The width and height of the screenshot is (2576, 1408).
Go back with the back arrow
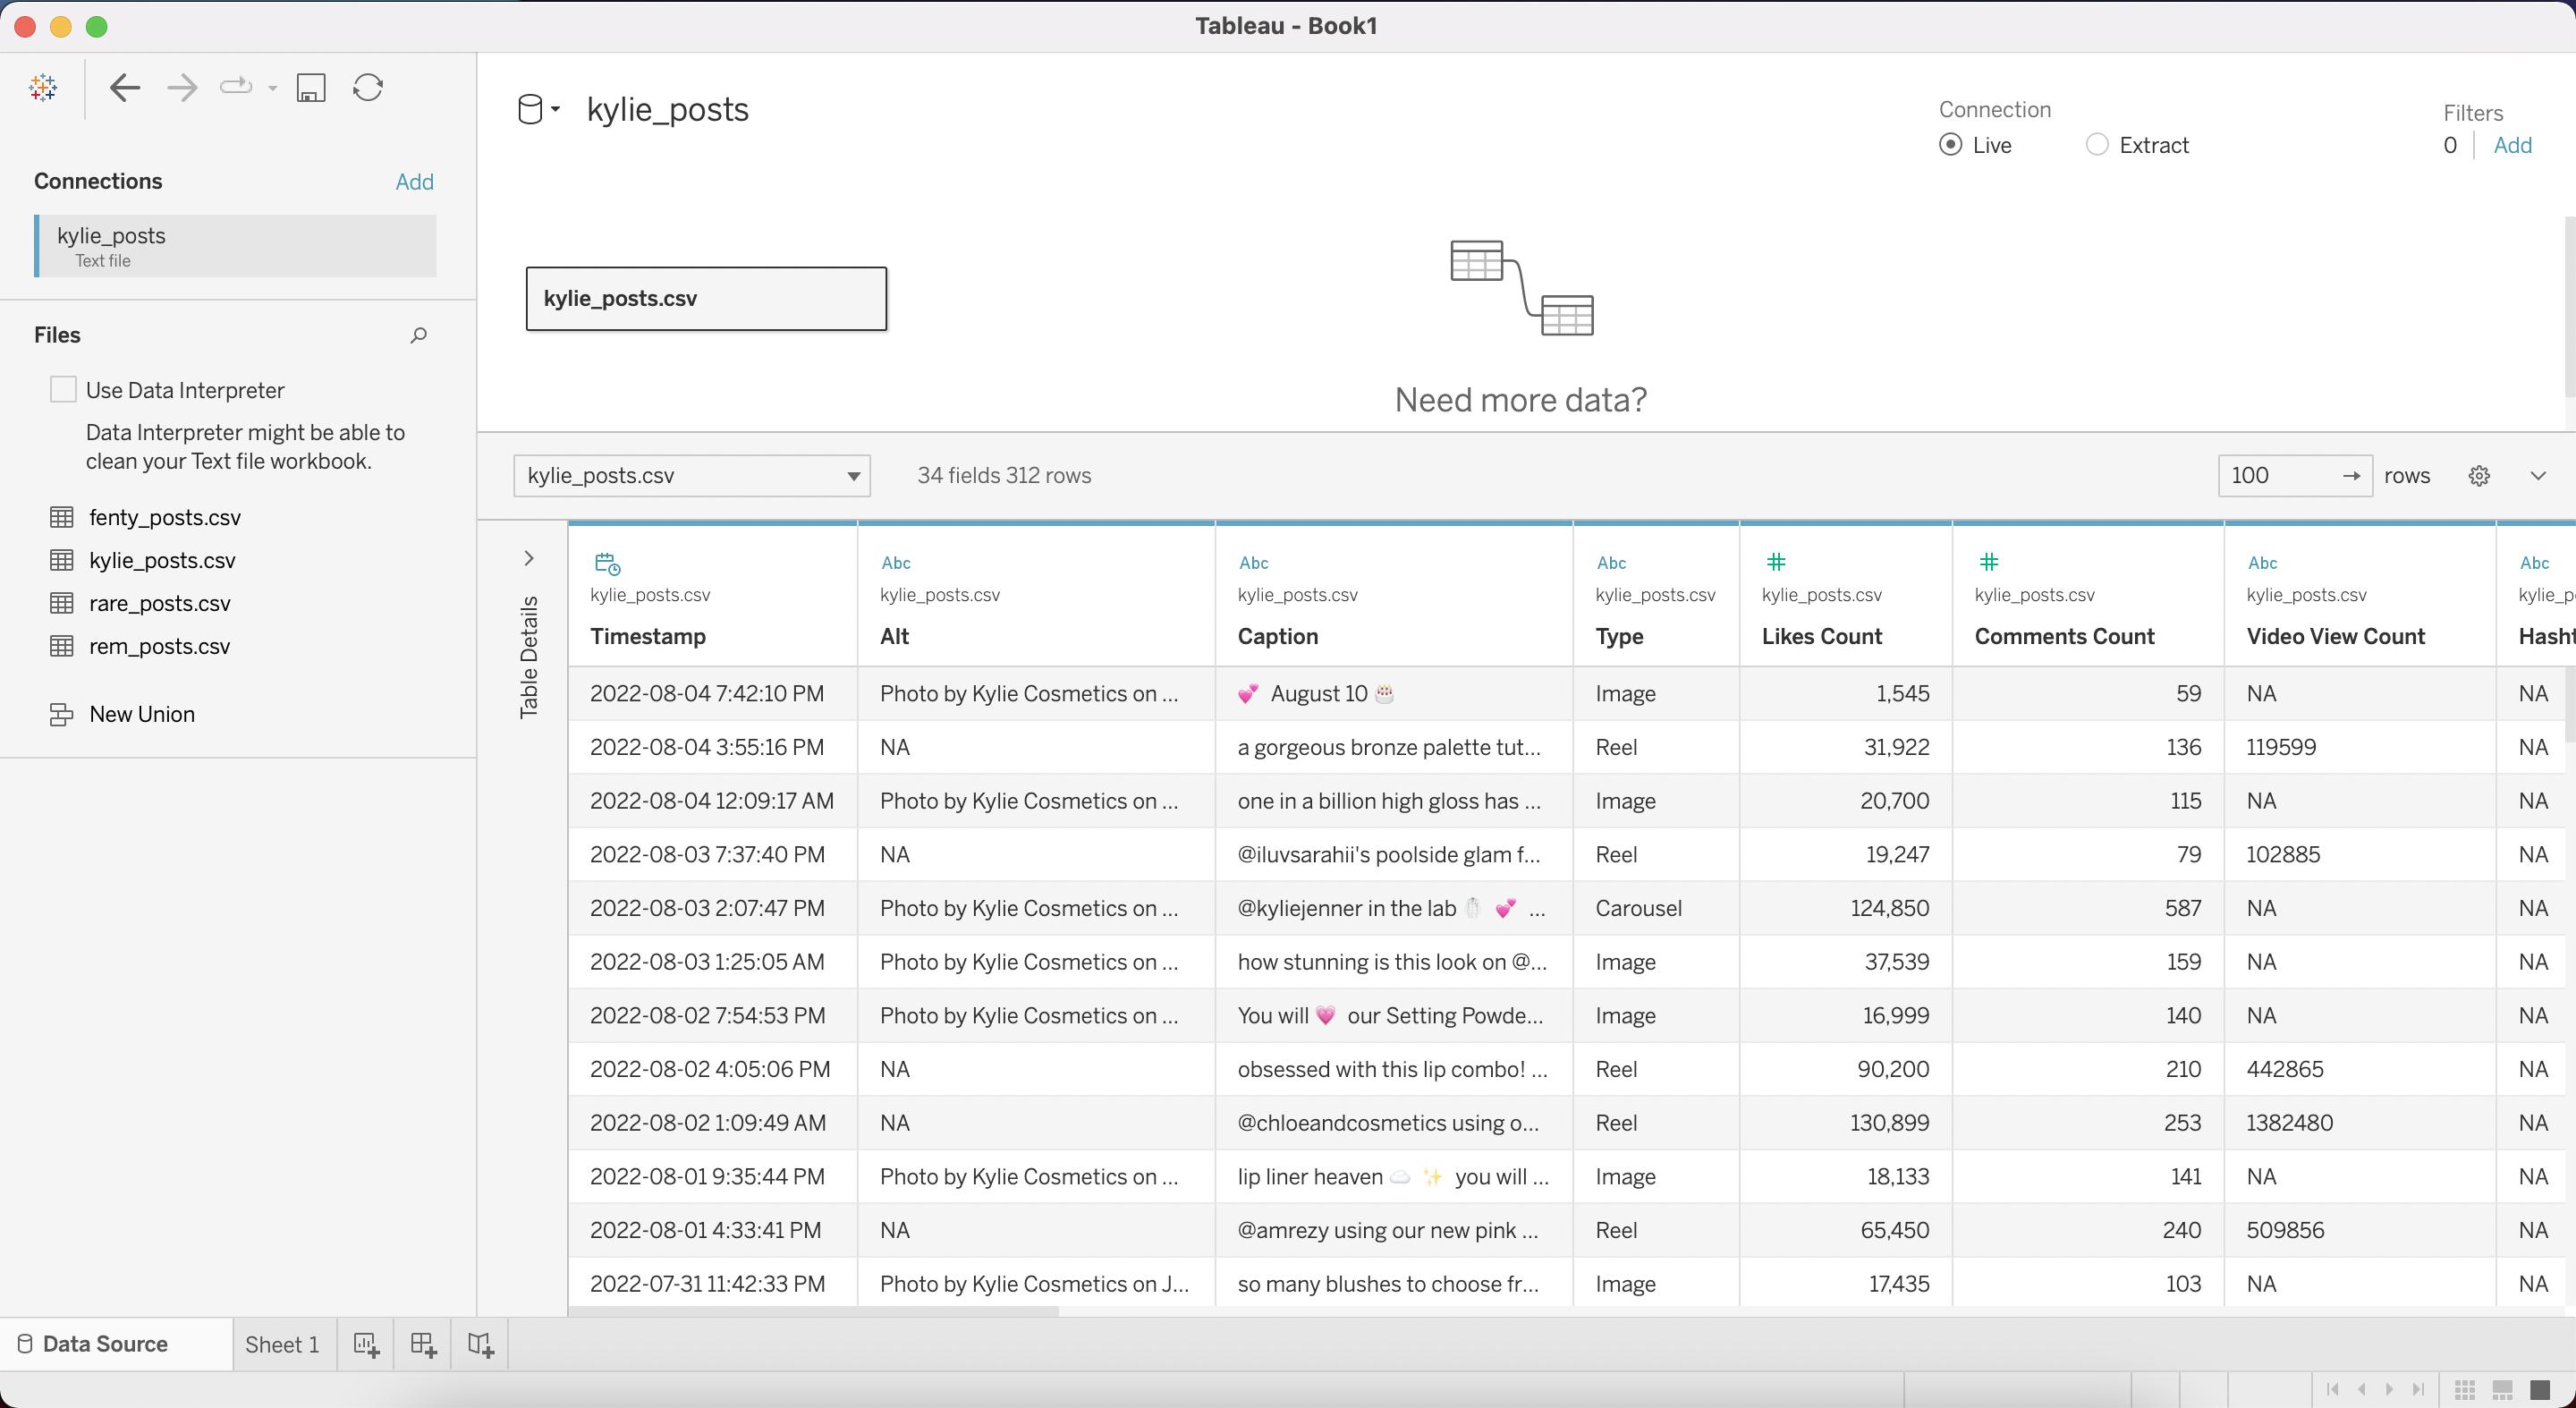125,88
